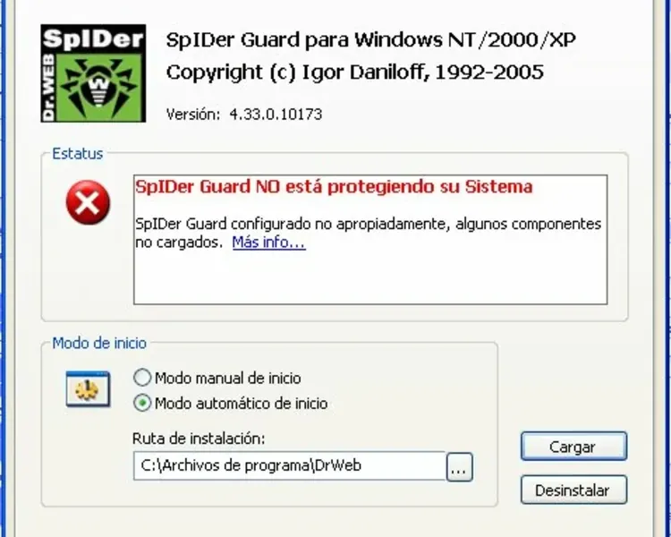
Task: Click the SpIDer Guard para Windows title text
Action: click(370, 40)
